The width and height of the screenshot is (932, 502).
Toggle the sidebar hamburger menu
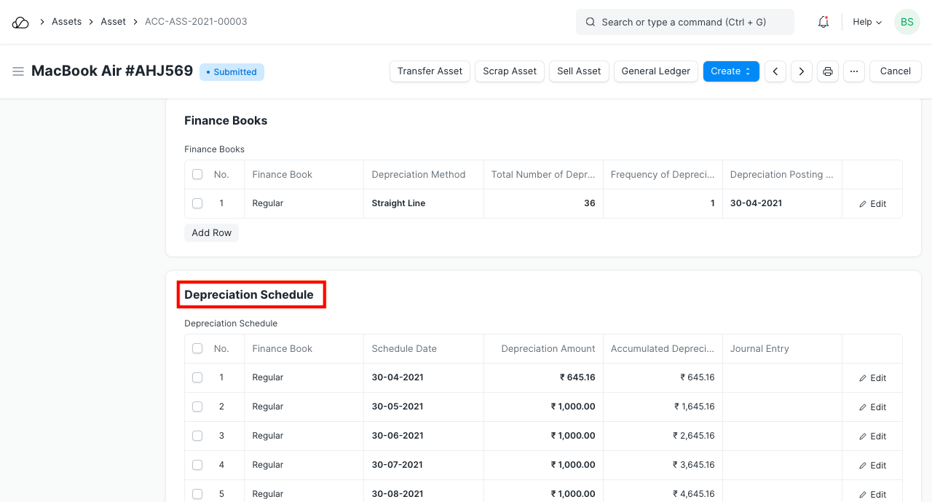(x=18, y=71)
